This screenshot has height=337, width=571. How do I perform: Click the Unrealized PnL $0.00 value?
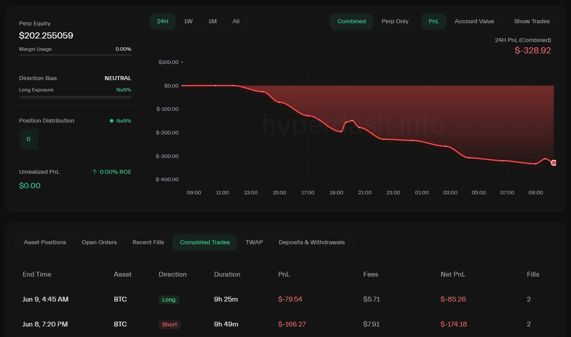(x=30, y=186)
